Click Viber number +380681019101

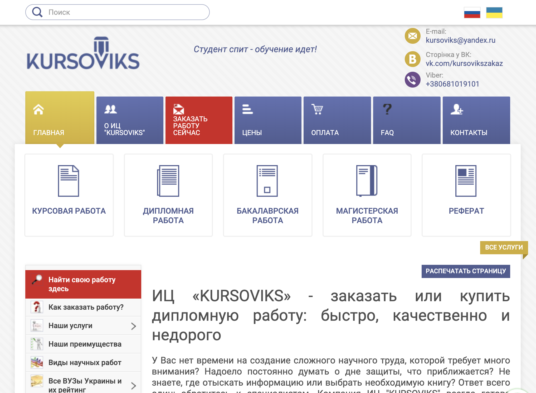coord(452,84)
